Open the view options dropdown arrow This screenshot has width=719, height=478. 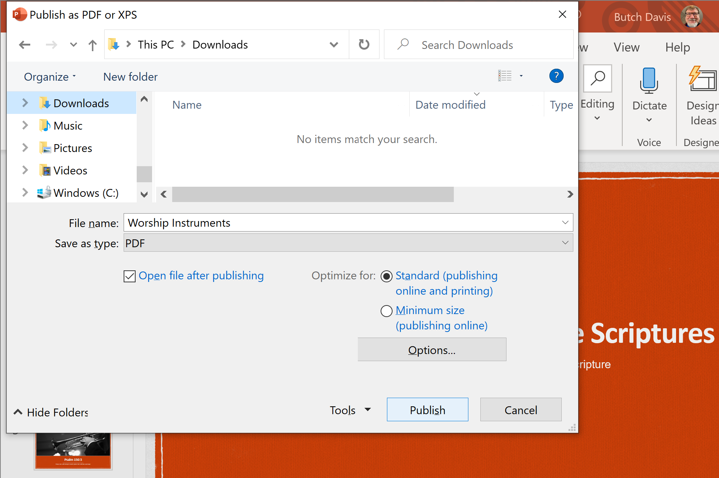point(521,76)
